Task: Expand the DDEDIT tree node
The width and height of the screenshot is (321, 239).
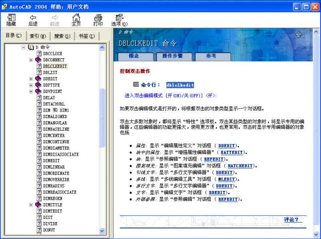Action: tap(31, 79)
